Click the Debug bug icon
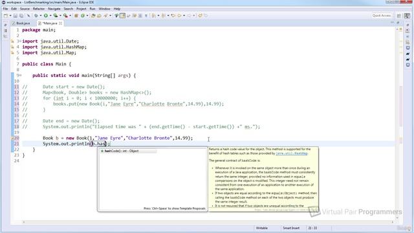Screen dimensions: 414x233 coord(36,16)
